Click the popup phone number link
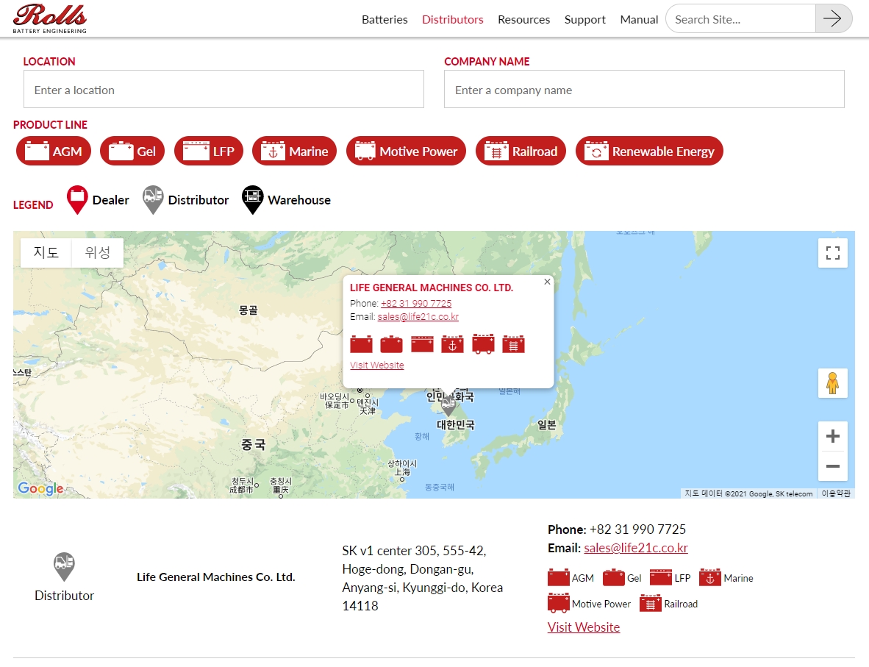The height and width of the screenshot is (667, 869). [x=416, y=303]
